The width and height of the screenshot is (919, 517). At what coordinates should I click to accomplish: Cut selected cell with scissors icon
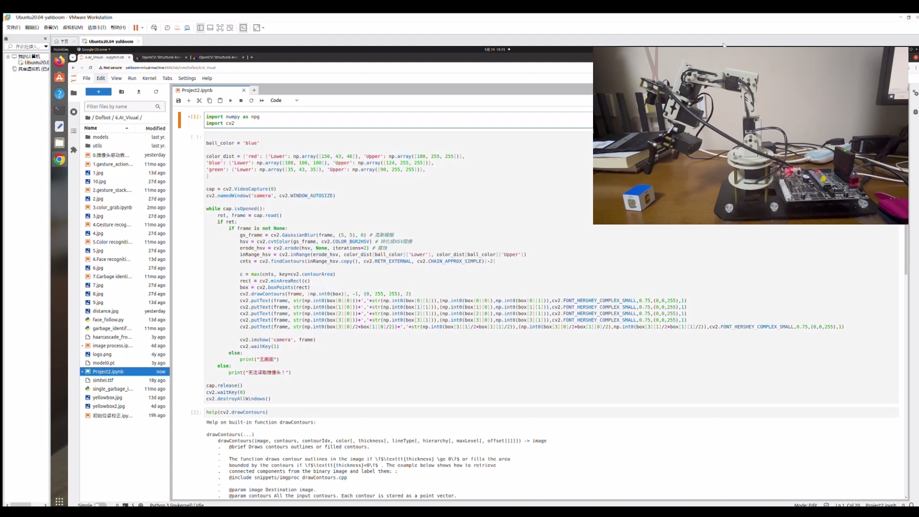coord(199,101)
